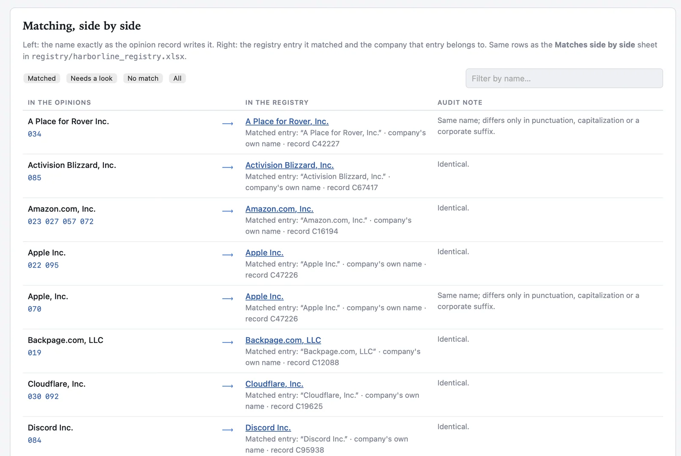The image size is (681, 456).
Task: Switch to the Needs a look filter
Action: click(x=92, y=78)
